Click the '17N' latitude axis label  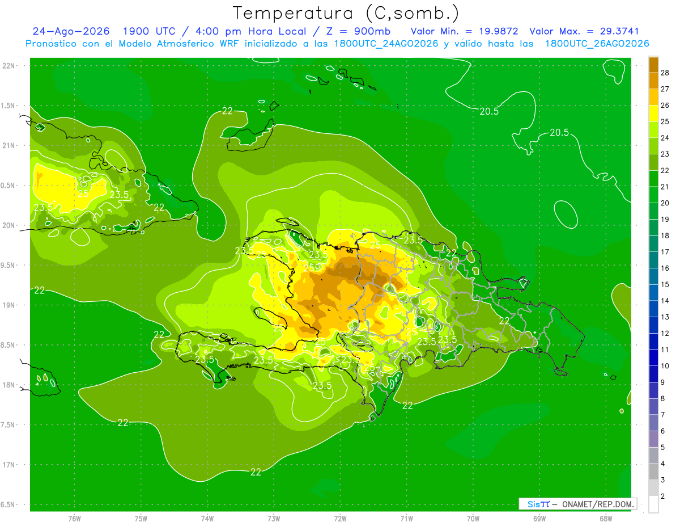8,465
